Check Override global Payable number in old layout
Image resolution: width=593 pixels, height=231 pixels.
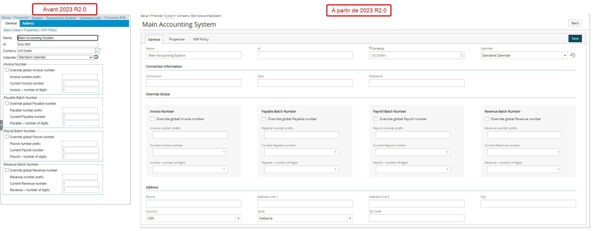pos(7,103)
